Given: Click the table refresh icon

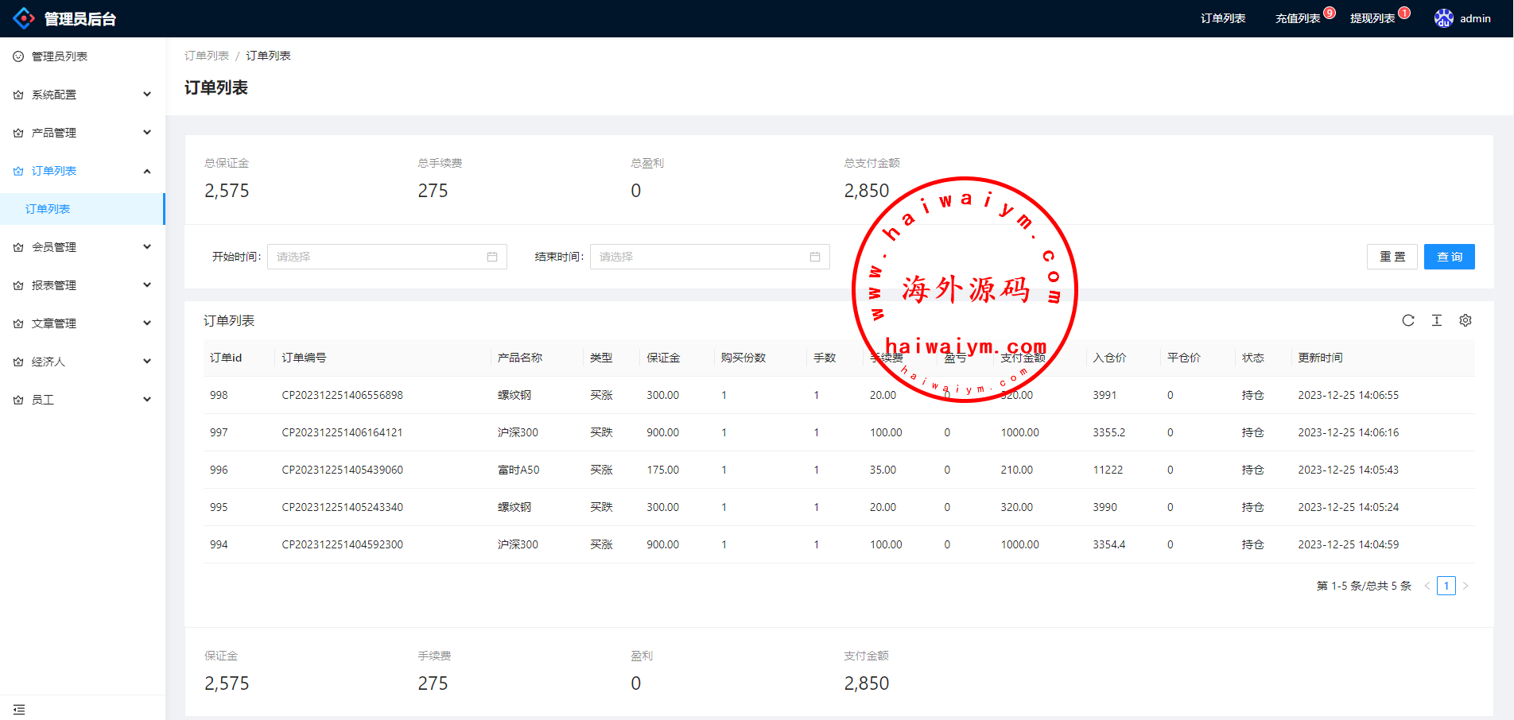Looking at the screenshot, I should click(1408, 320).
